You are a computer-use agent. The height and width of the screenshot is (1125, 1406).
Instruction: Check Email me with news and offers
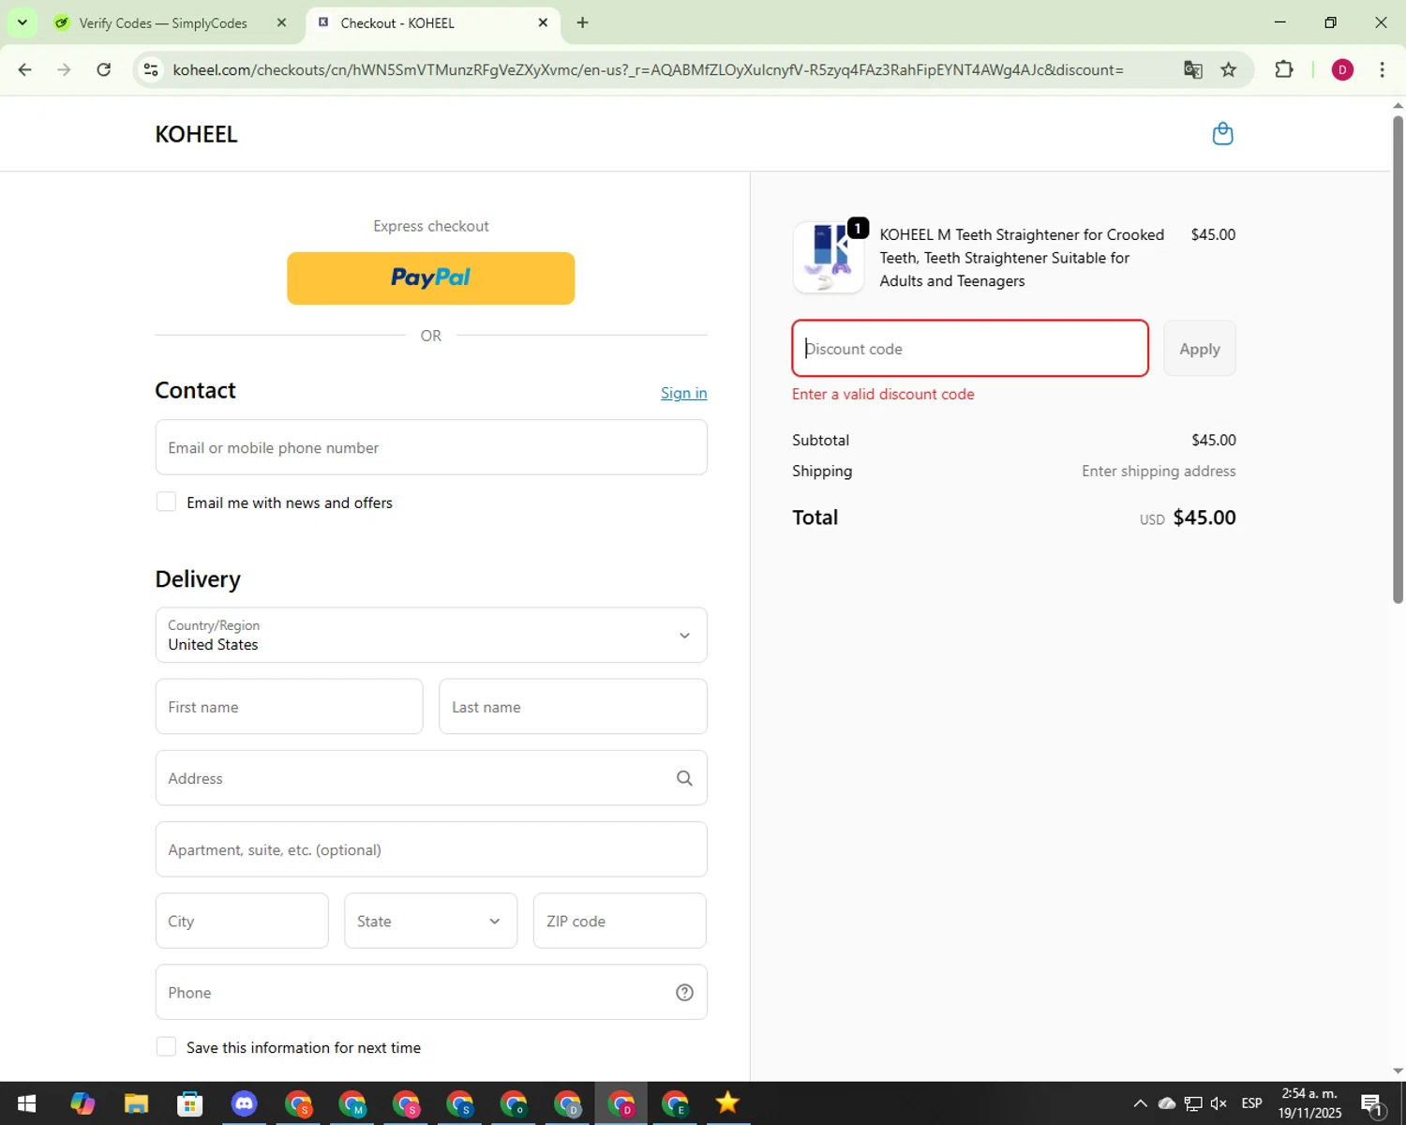166,502
